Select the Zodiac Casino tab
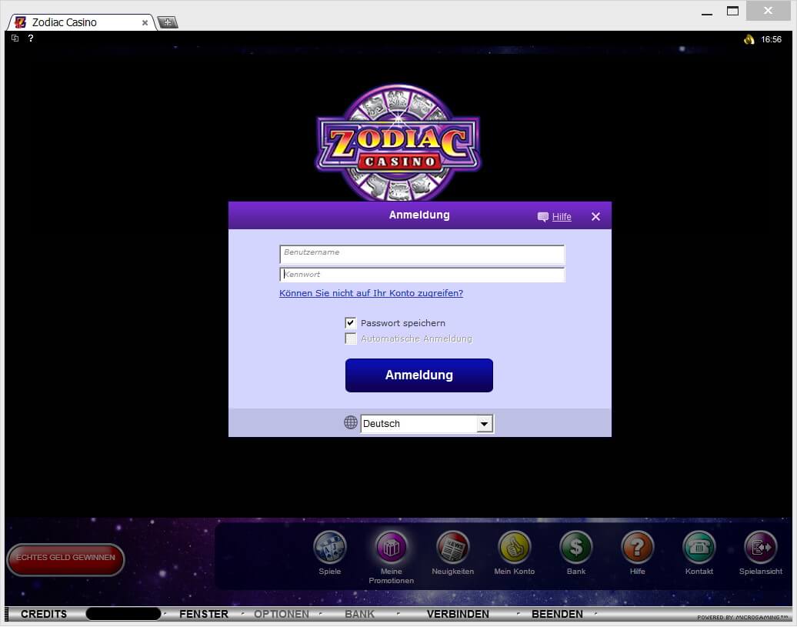Image resolution: width=797 pixels, height=627 pixels. pyautogui.click(x=82, y=22)
